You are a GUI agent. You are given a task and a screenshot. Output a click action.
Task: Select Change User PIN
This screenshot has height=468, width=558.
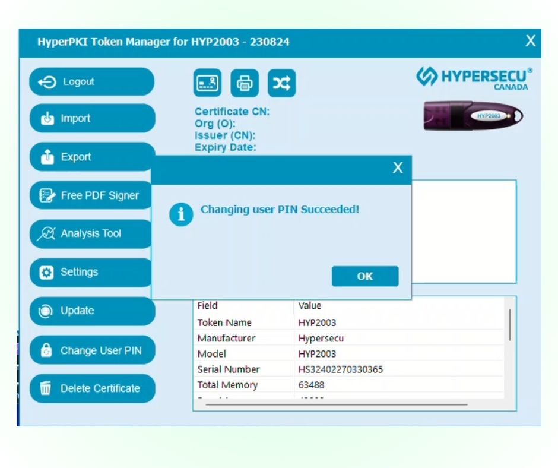[92, 350]
